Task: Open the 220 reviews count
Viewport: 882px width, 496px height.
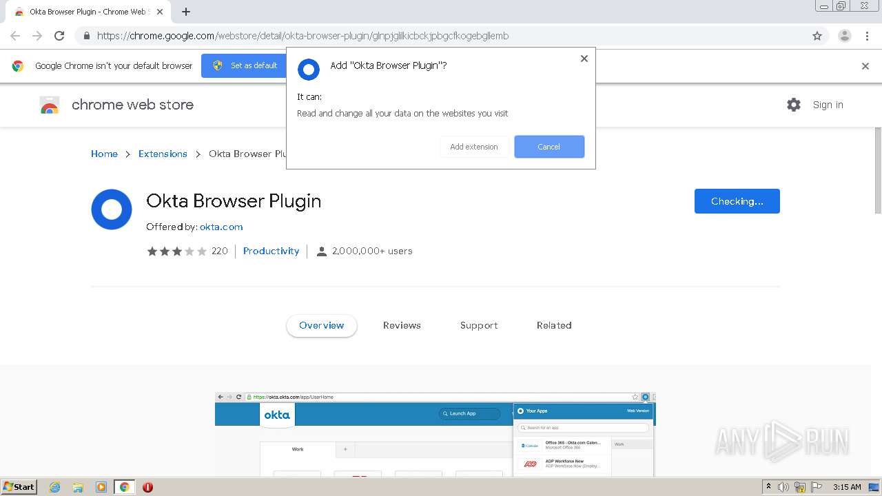Action: click(219, 251)
